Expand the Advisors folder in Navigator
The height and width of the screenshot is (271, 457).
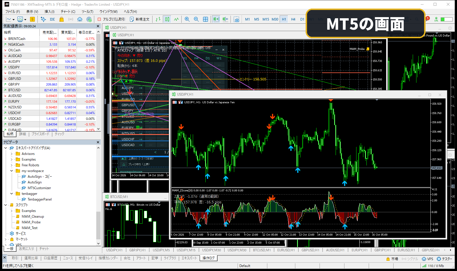[x=12, y=154]
